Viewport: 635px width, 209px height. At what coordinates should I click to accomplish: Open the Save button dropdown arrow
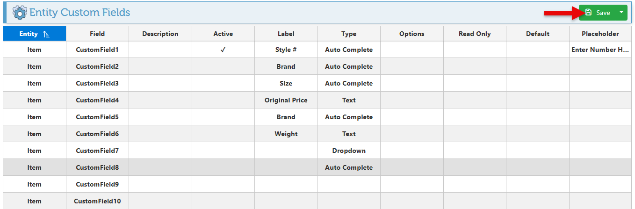pos(621,13)
